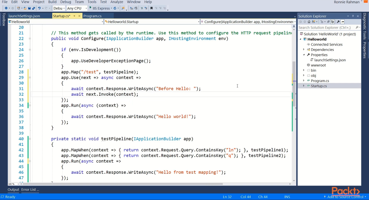This screenshot has width=369, height=200.
Task: Click the Open File folder icon
Action: pos(25,8)
